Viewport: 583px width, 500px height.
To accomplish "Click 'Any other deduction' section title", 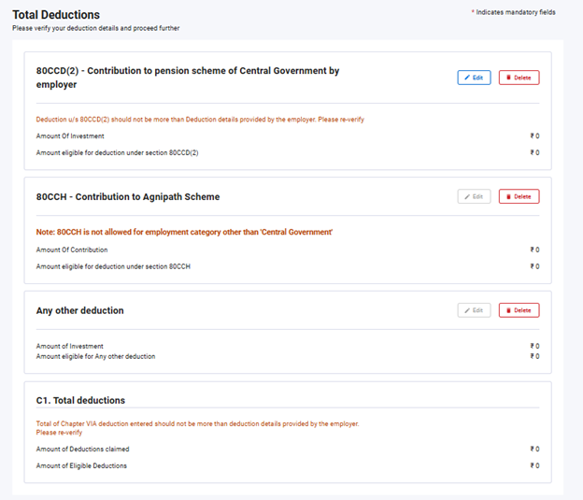I will tap(80, 310).
